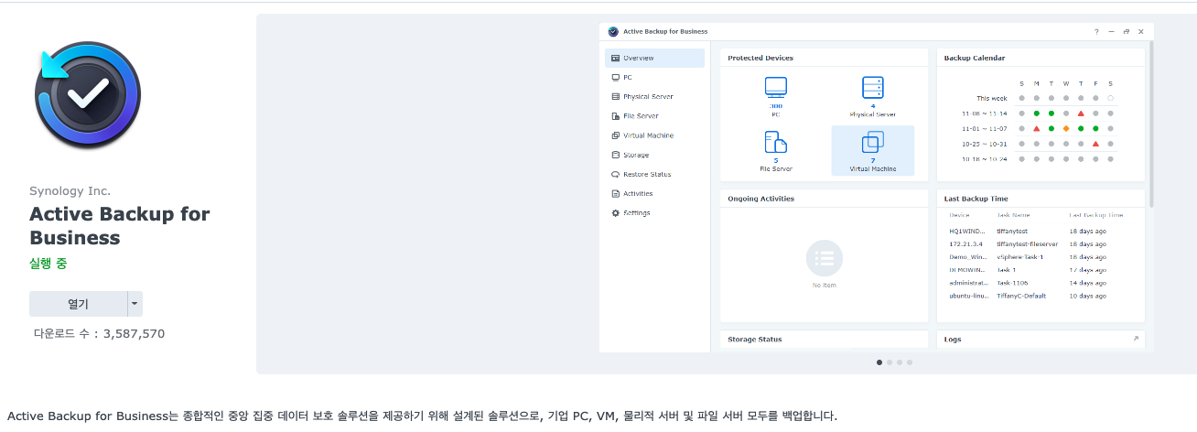Click the No item list icon
Viewport: 1197px width, 432px height.
point(824,258)
